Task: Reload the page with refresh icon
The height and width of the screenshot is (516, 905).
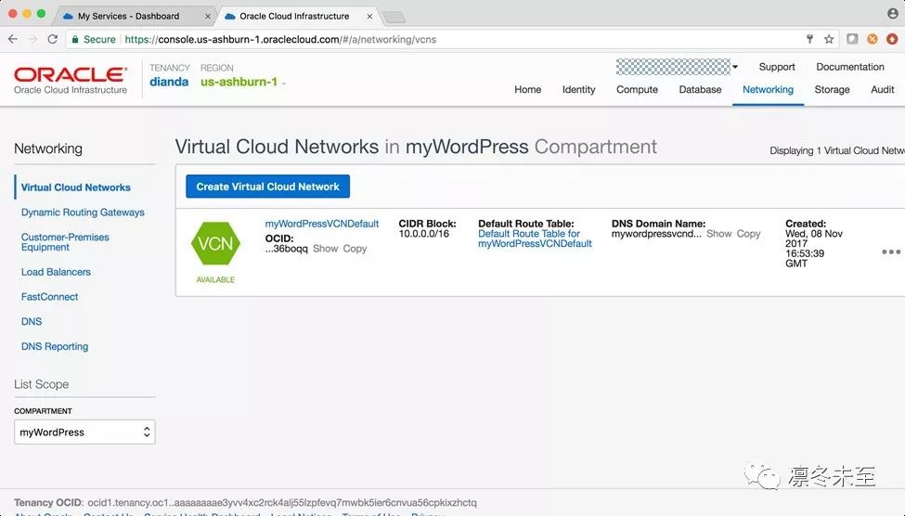Action: click(53, 39)
